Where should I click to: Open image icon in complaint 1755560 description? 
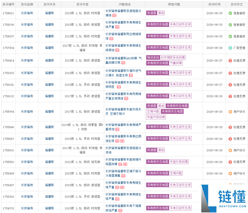[120, 164]
